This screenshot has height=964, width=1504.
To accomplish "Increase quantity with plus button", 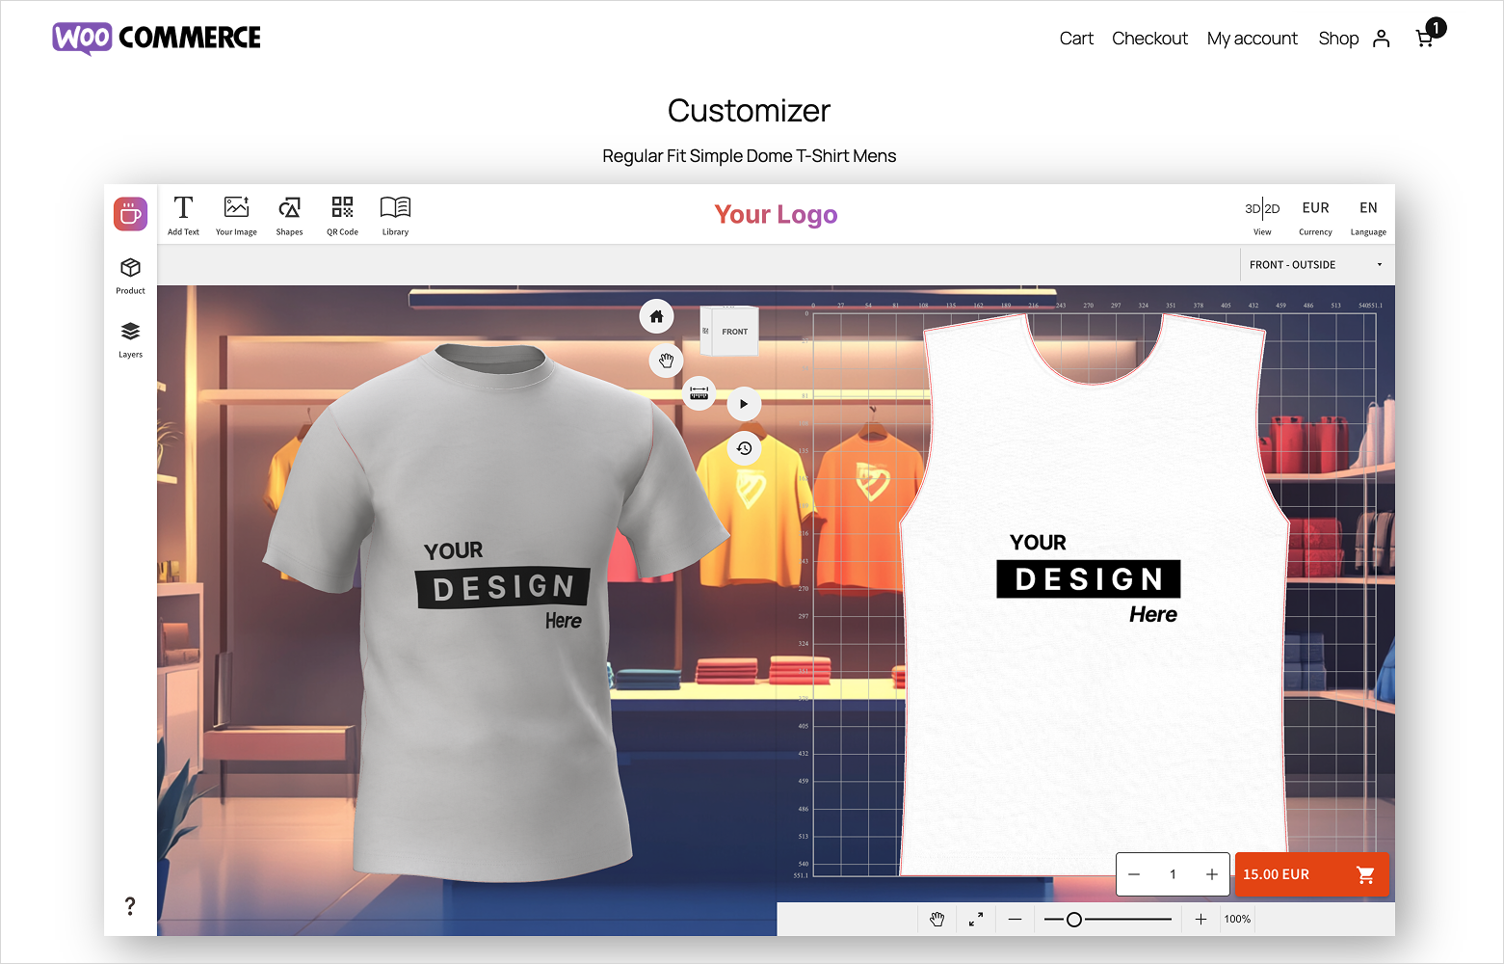I will click(1212, 874).
